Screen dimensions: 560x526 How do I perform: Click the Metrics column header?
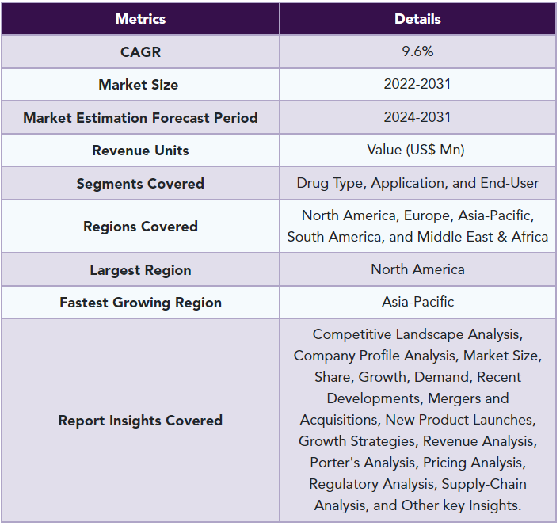(140, 18)
